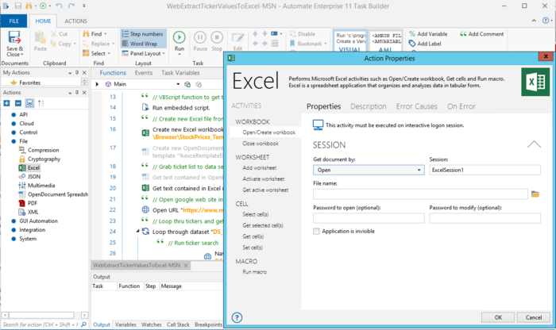Select the Get cell(s) activity
The width and height of the screenshot is (556, 330).
pos(253,236)
